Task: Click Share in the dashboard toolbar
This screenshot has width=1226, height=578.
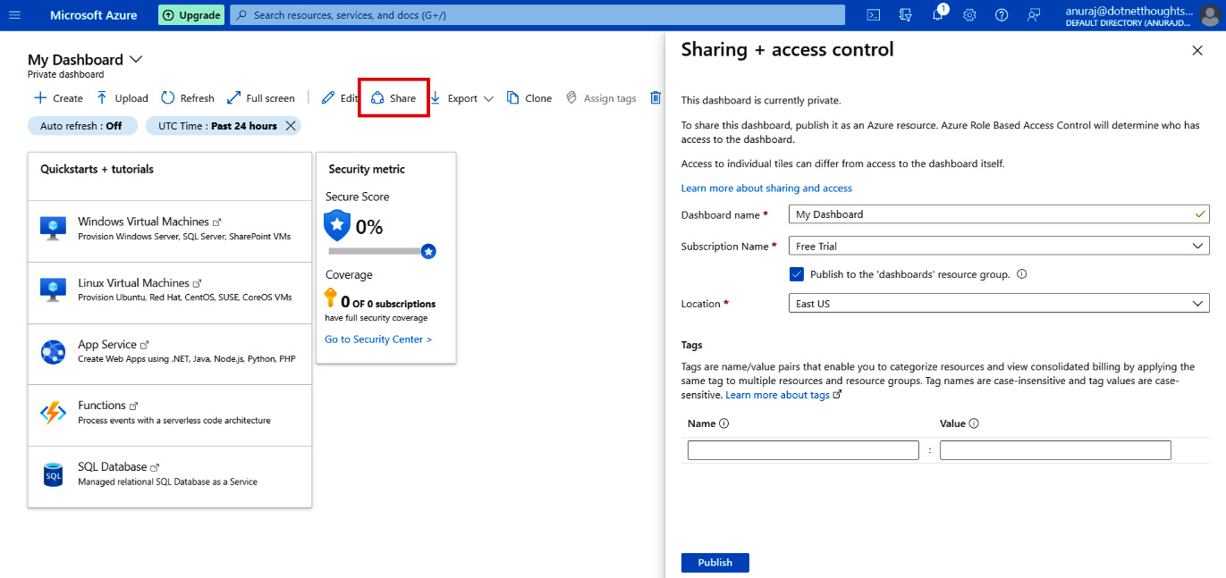Action: [393, 98]
